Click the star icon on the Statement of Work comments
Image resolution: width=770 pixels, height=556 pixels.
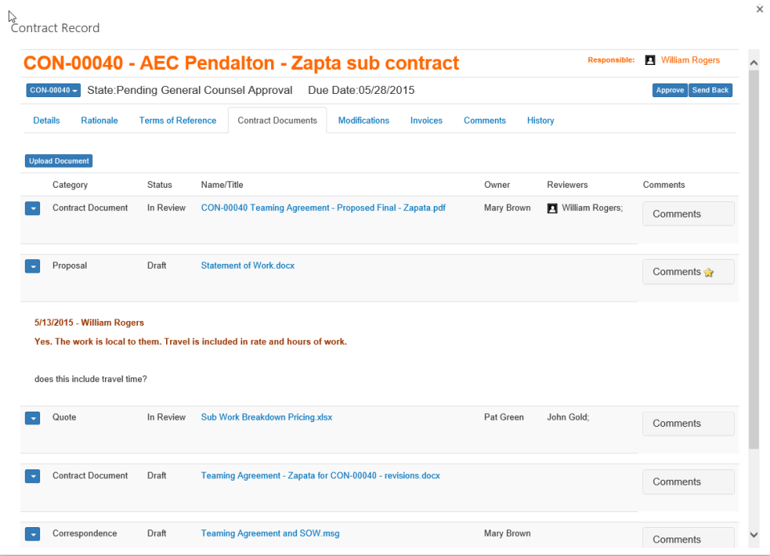(x=709, y=273)
